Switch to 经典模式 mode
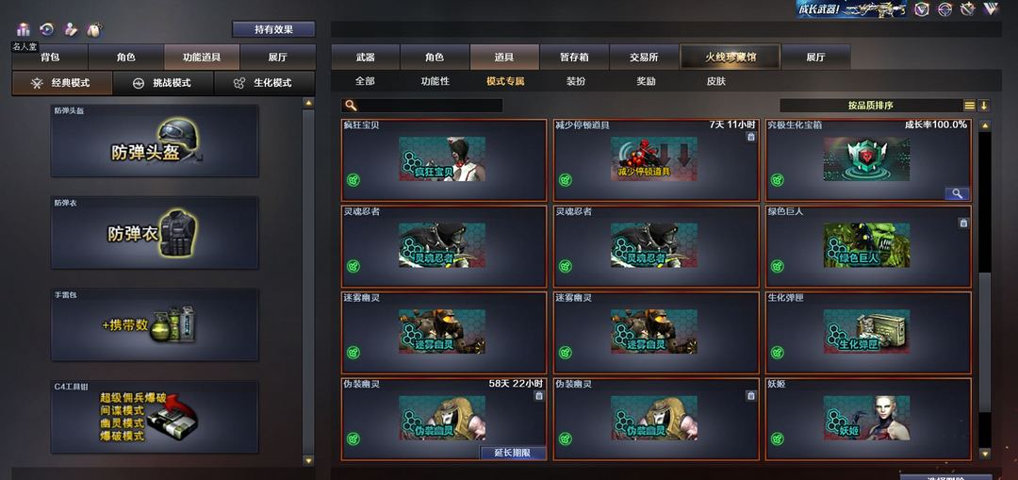Image resolution: width=1018 pixels, height=480 pixels. 62,83
